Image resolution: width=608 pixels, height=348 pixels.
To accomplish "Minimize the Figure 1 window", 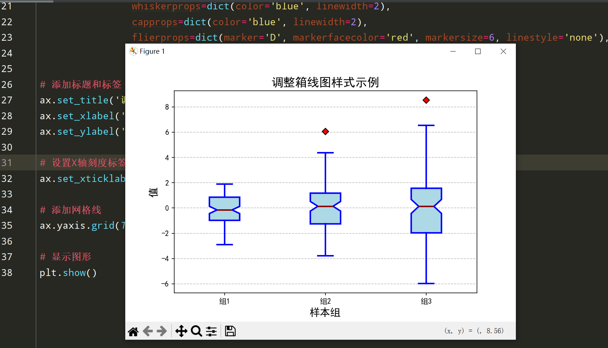I will (453, 51).
